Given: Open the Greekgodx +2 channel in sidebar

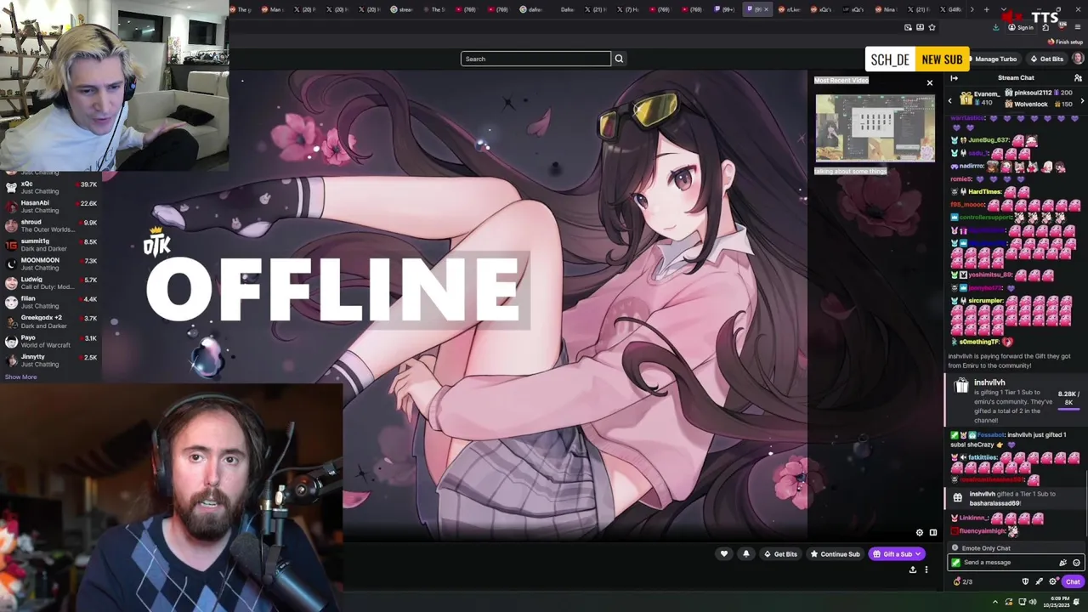Looking at the screenshot, I should [x=51, y=321].
